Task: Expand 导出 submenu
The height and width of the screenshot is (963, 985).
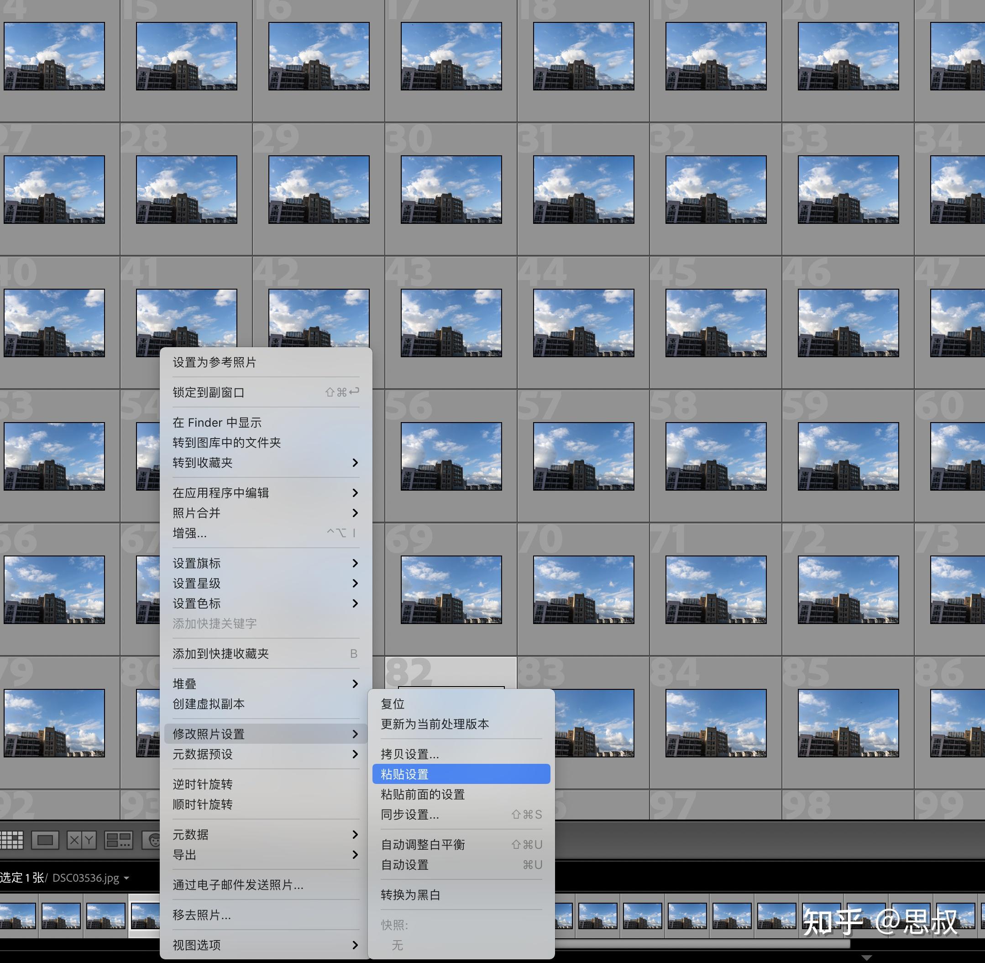Action: tap(266, 855)
